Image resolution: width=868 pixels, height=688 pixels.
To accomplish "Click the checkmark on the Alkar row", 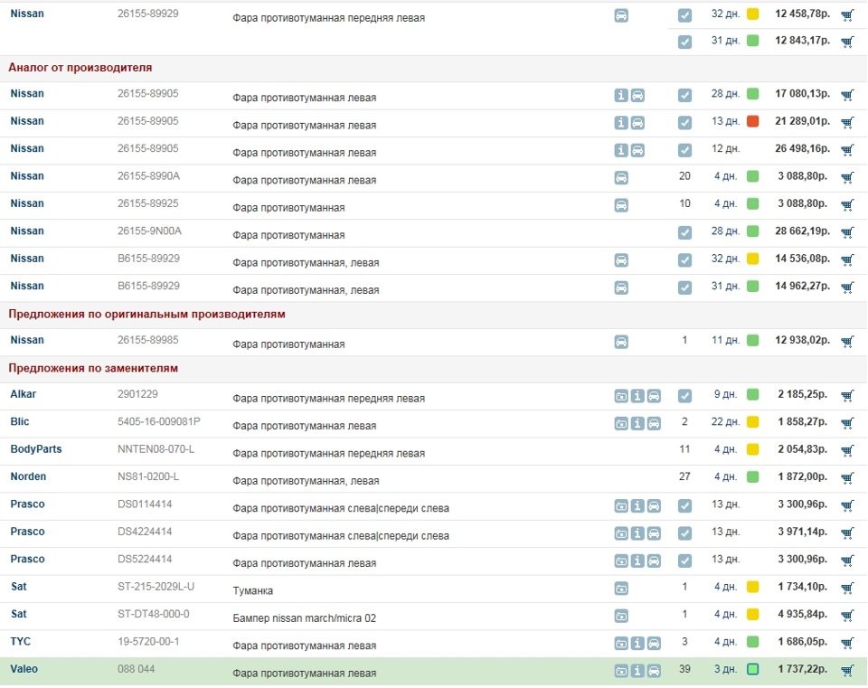I will [x=684, y=396].
